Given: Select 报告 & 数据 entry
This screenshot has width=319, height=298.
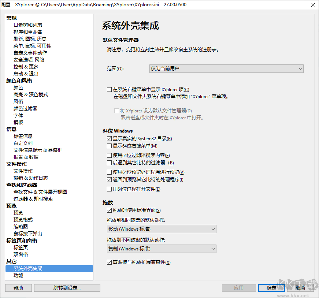Looking at the screenshot, I should point(26,157).
